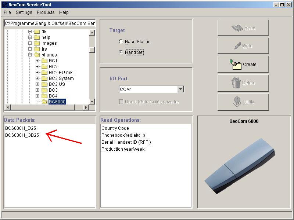Screen dimensions: 294x220
Task: Expand the jre folder node
Action: (x=30, y=49)
